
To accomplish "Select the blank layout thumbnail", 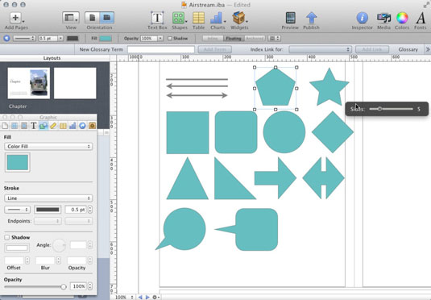I will click(75, 83).
